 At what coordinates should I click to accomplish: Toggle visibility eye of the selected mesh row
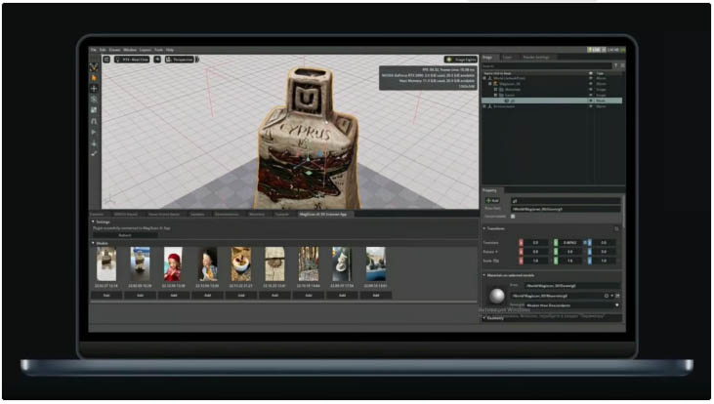[x=591, y=101]
